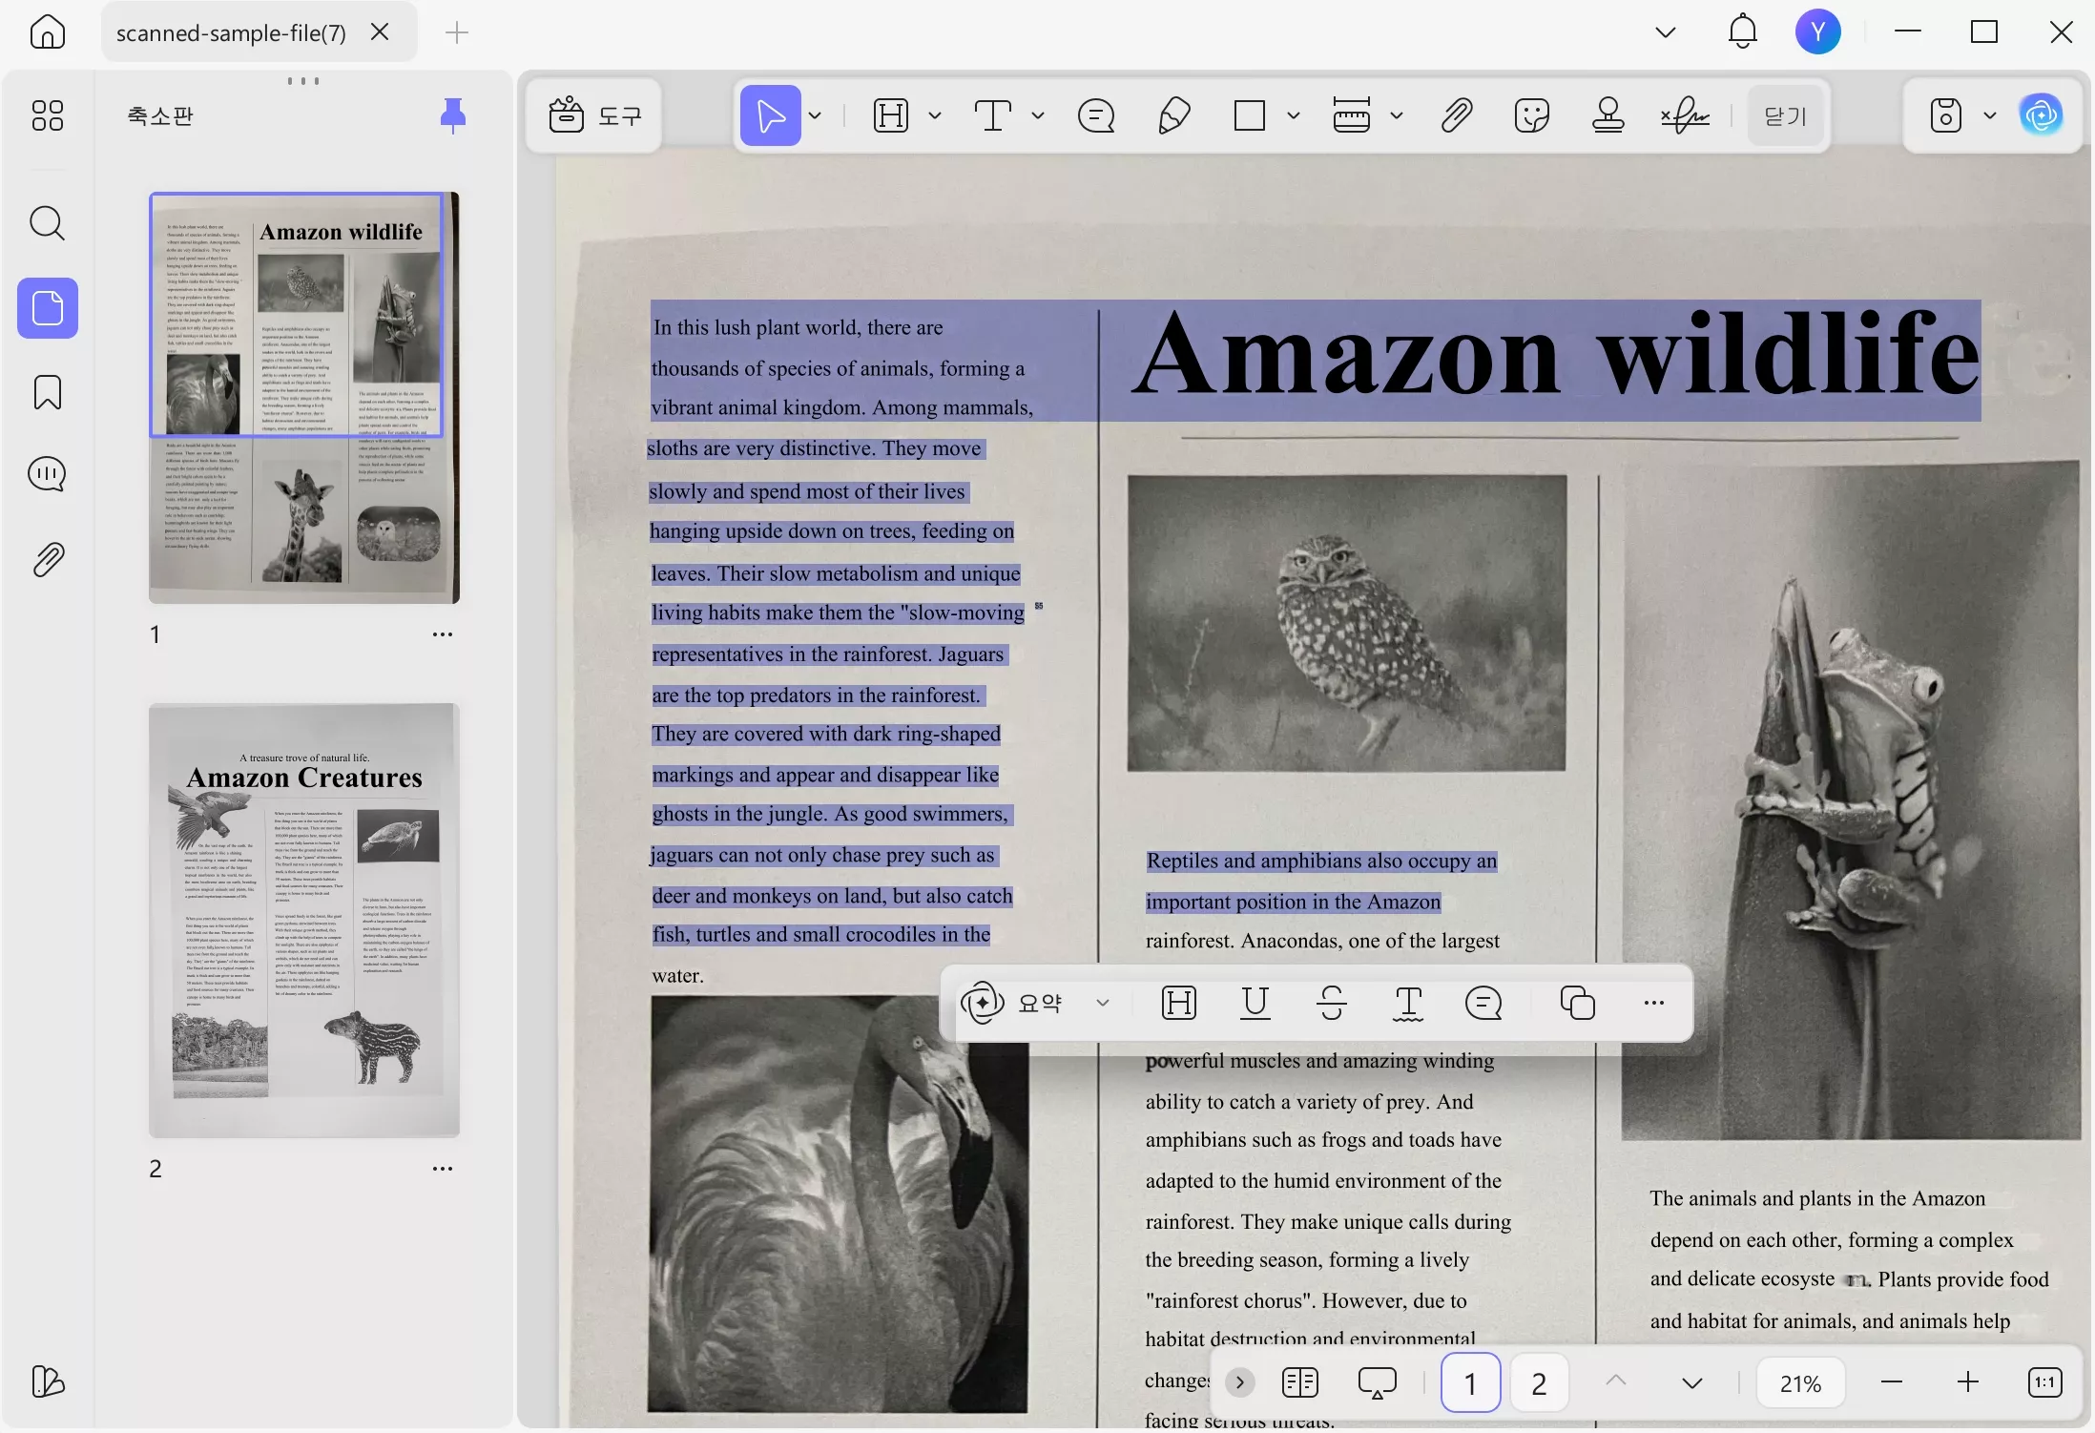This screenshot has height=1433, width=2095.
Task: Open the shape tool dropdown arrow
Action: pyautogui.click(x=1293, y=115)
